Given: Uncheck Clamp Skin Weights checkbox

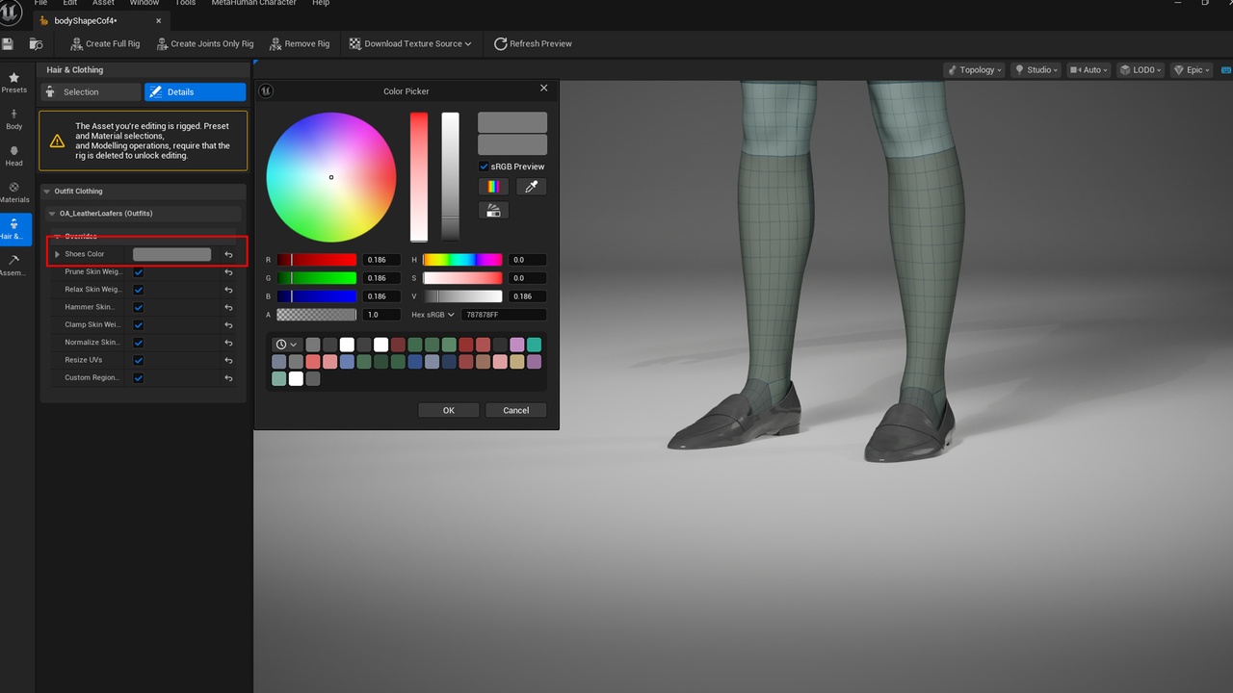Looking at the screenshot, I should point(139,325).
